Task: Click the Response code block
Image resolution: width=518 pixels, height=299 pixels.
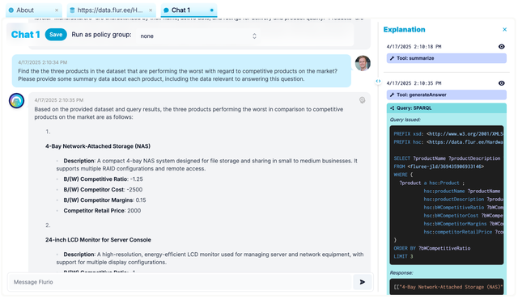Action: (x=446, y=286)
